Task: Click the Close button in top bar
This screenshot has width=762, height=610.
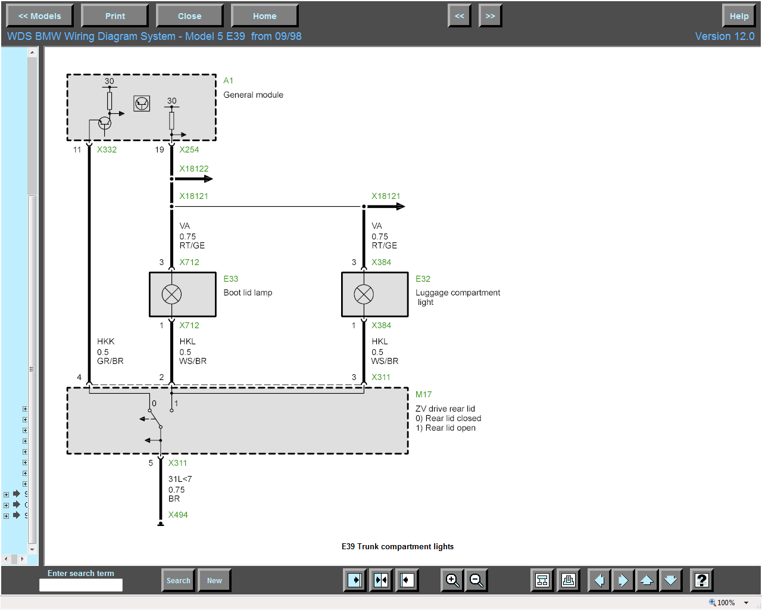Action: 190,16
